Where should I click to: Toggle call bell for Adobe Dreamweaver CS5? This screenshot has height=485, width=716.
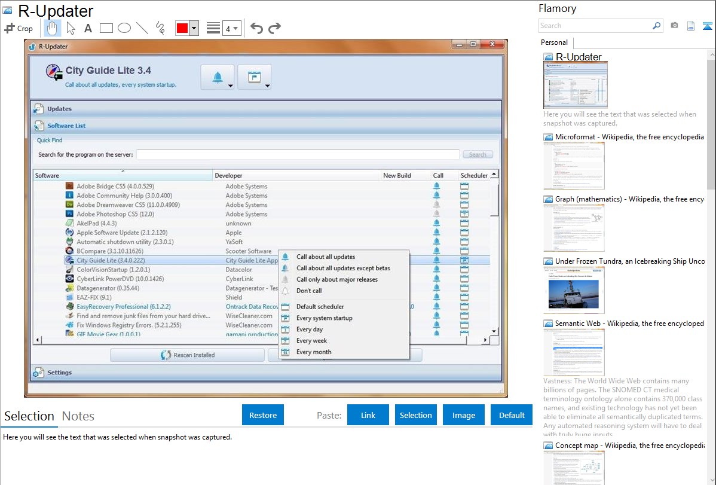[436, 205]
